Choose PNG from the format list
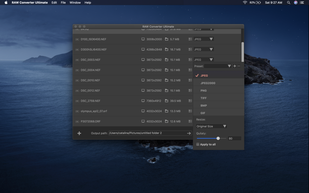Viewport: 309px width, 193px height. (x=219, y=90)
